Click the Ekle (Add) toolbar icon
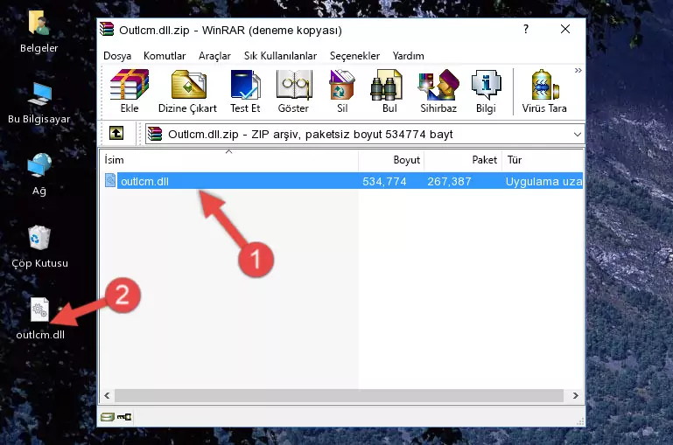This screenshot has width=673, height=445. [130, 91]
